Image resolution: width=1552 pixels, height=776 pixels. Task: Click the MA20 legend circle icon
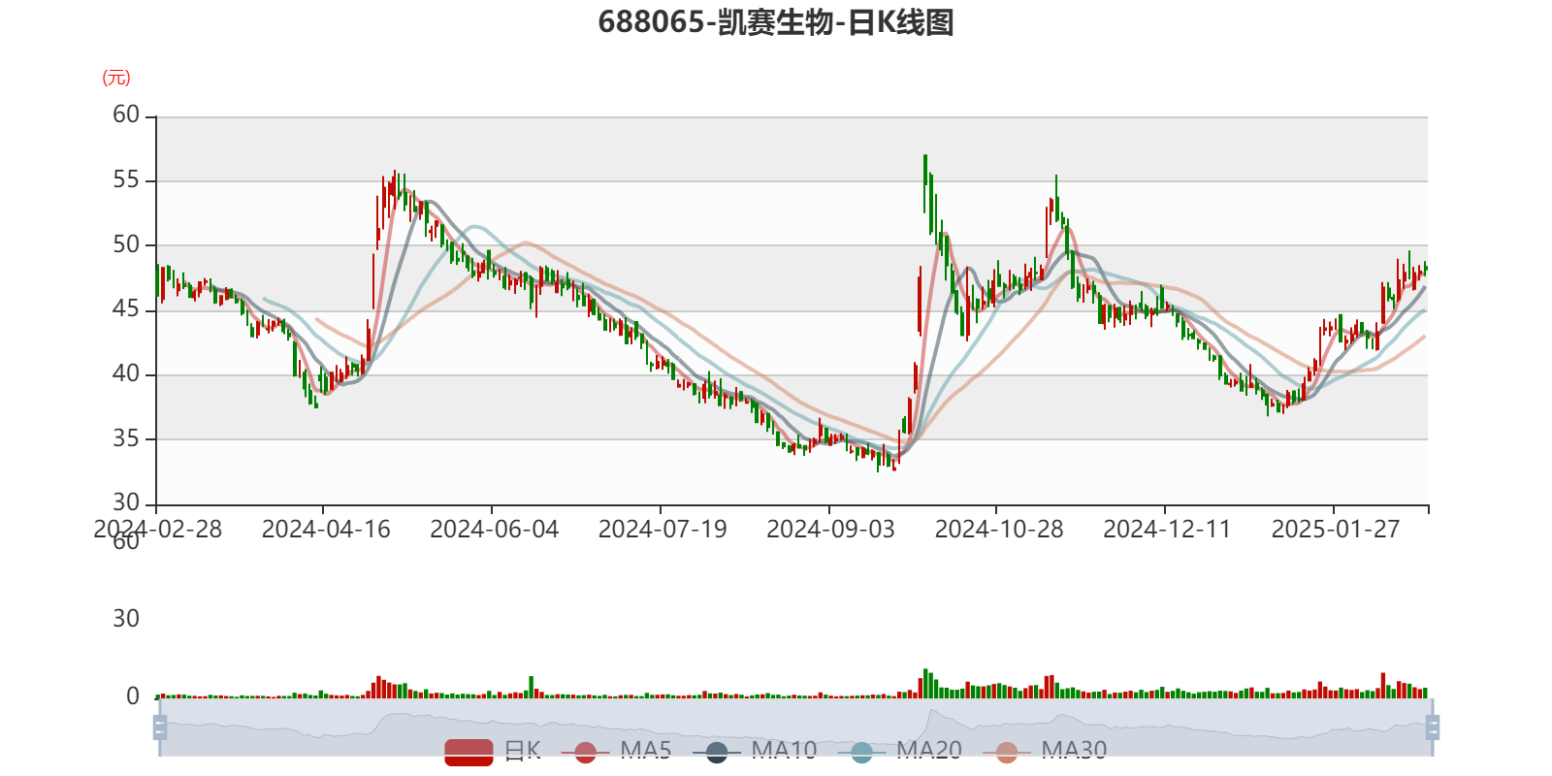(861, 752)
